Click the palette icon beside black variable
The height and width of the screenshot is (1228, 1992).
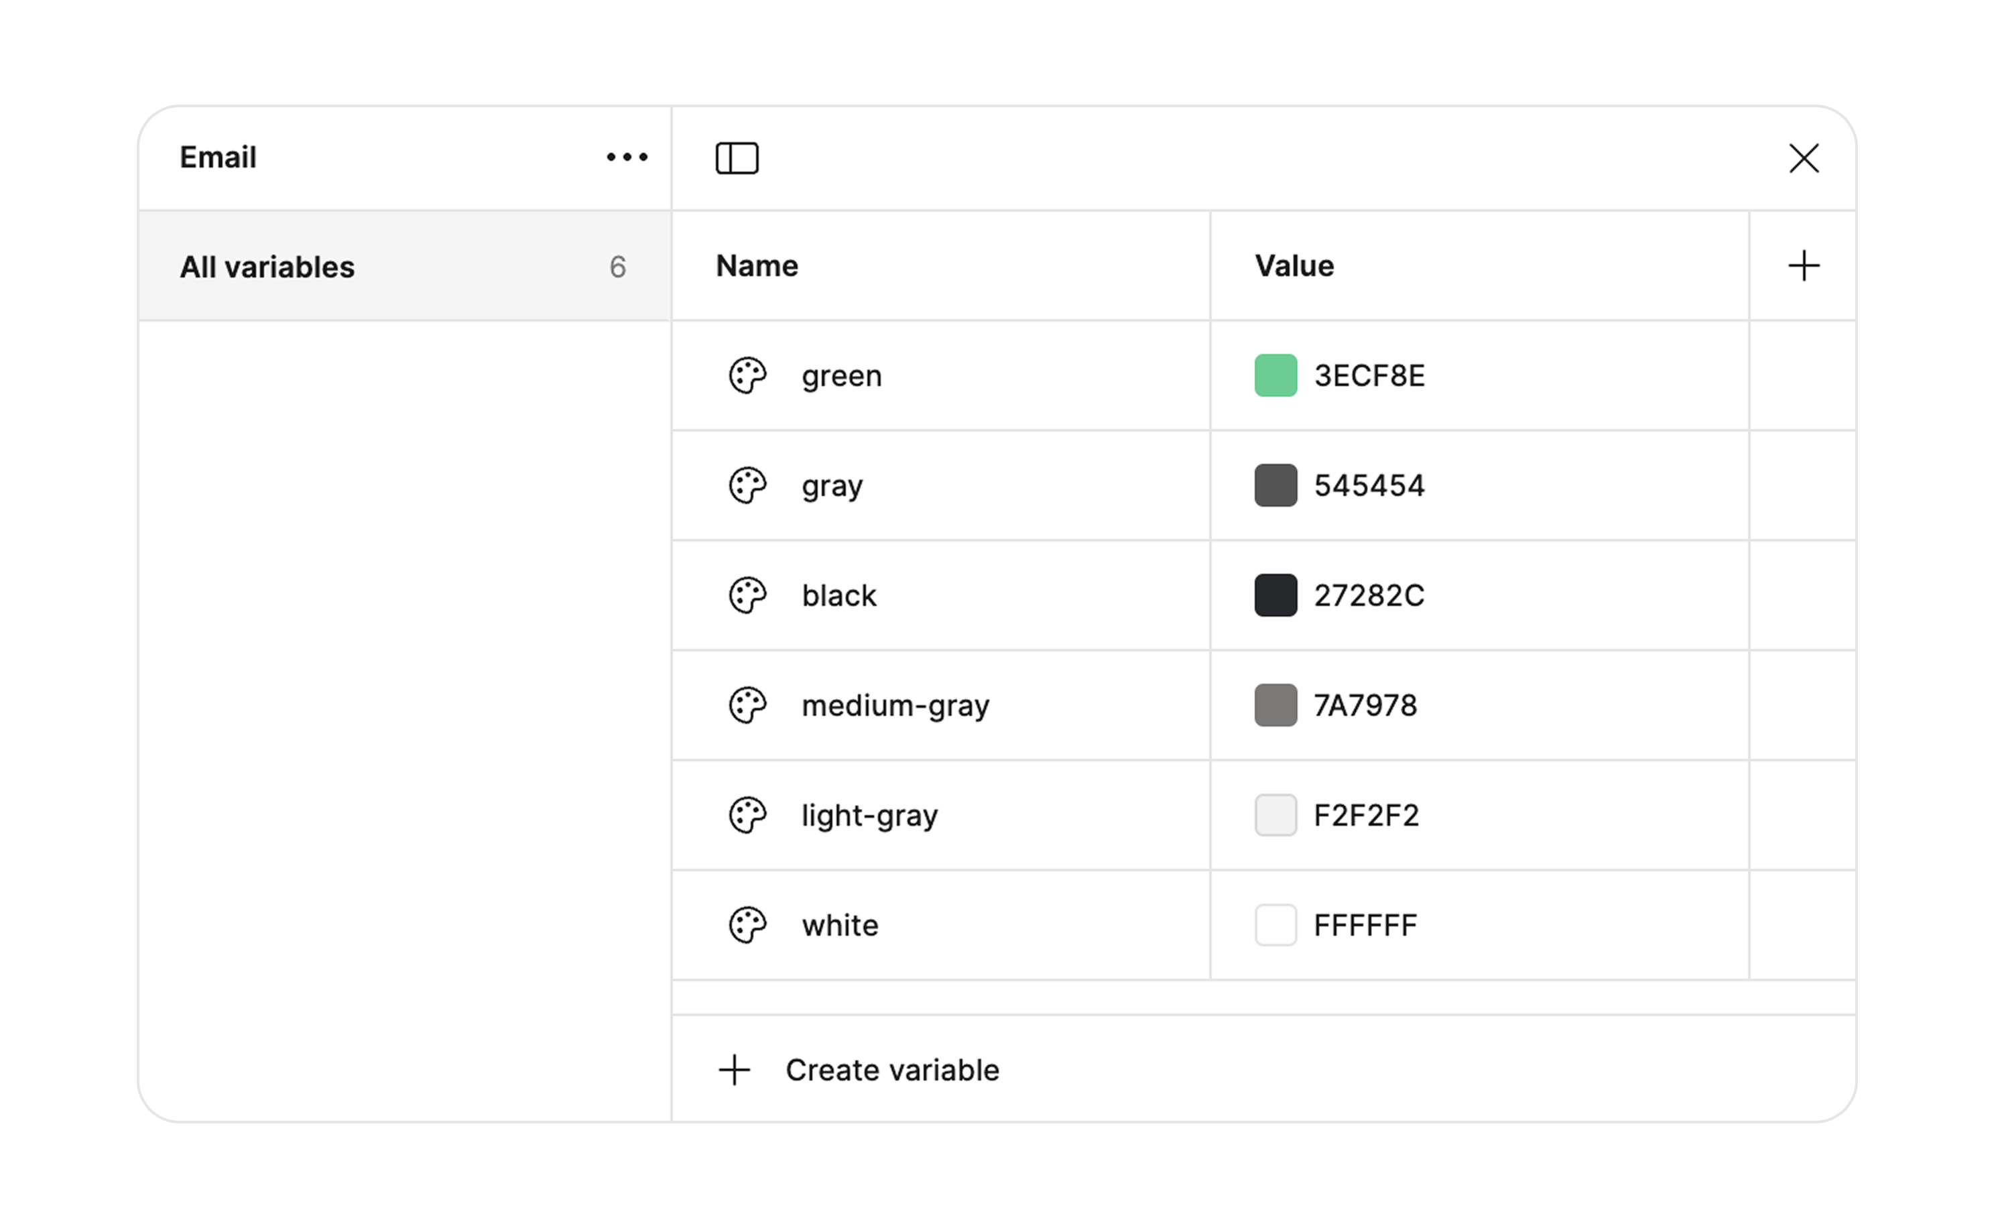tap(748, 596)
